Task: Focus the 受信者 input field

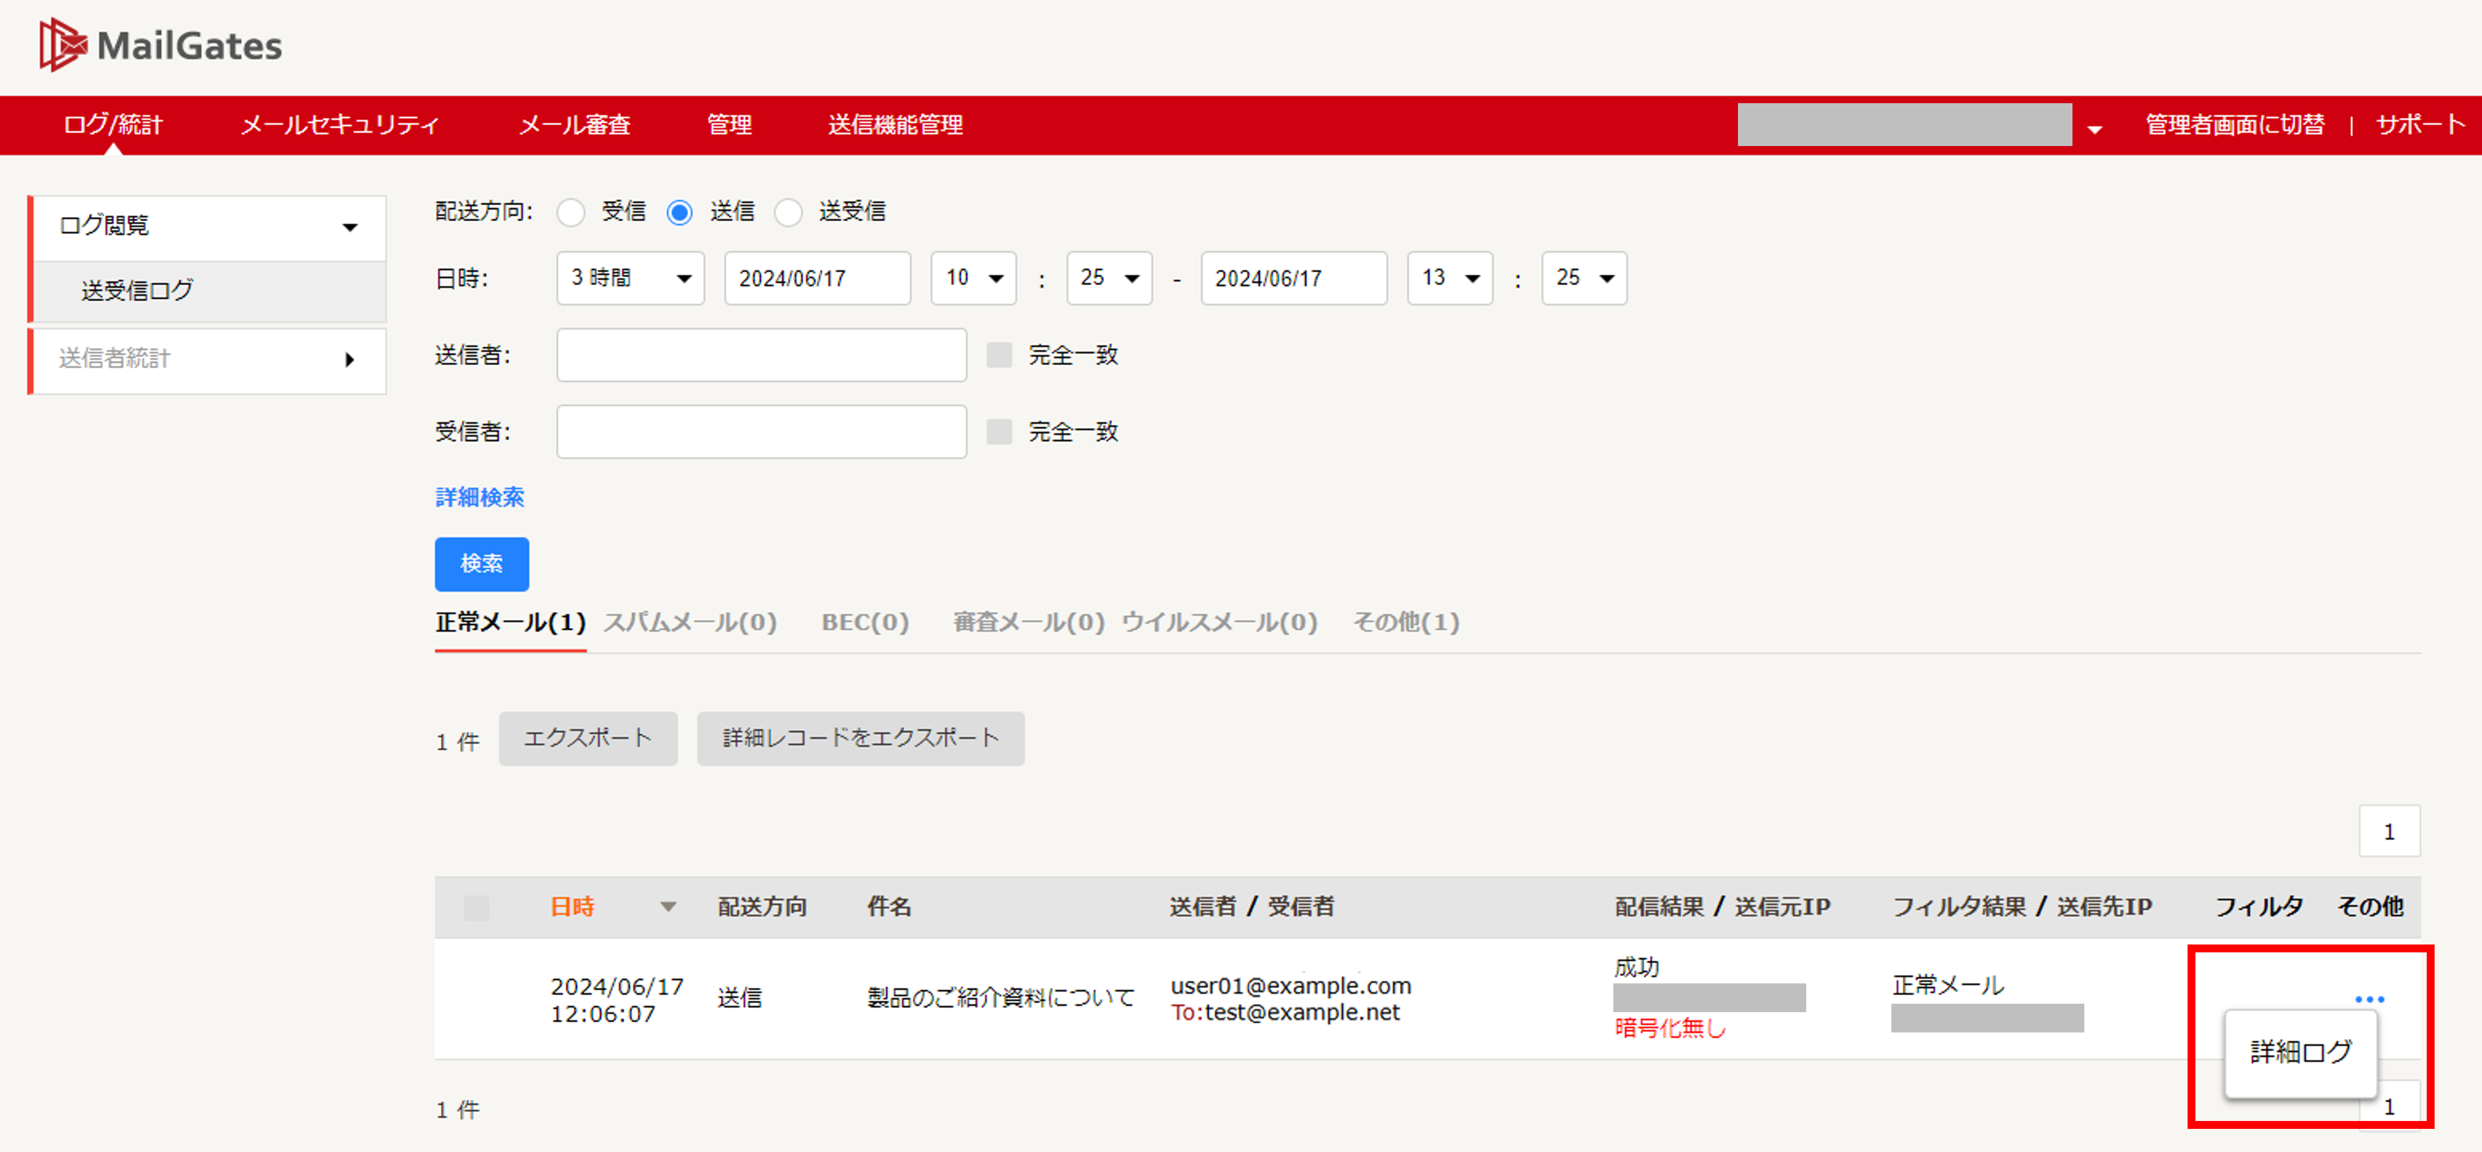Action: [761, 431]
